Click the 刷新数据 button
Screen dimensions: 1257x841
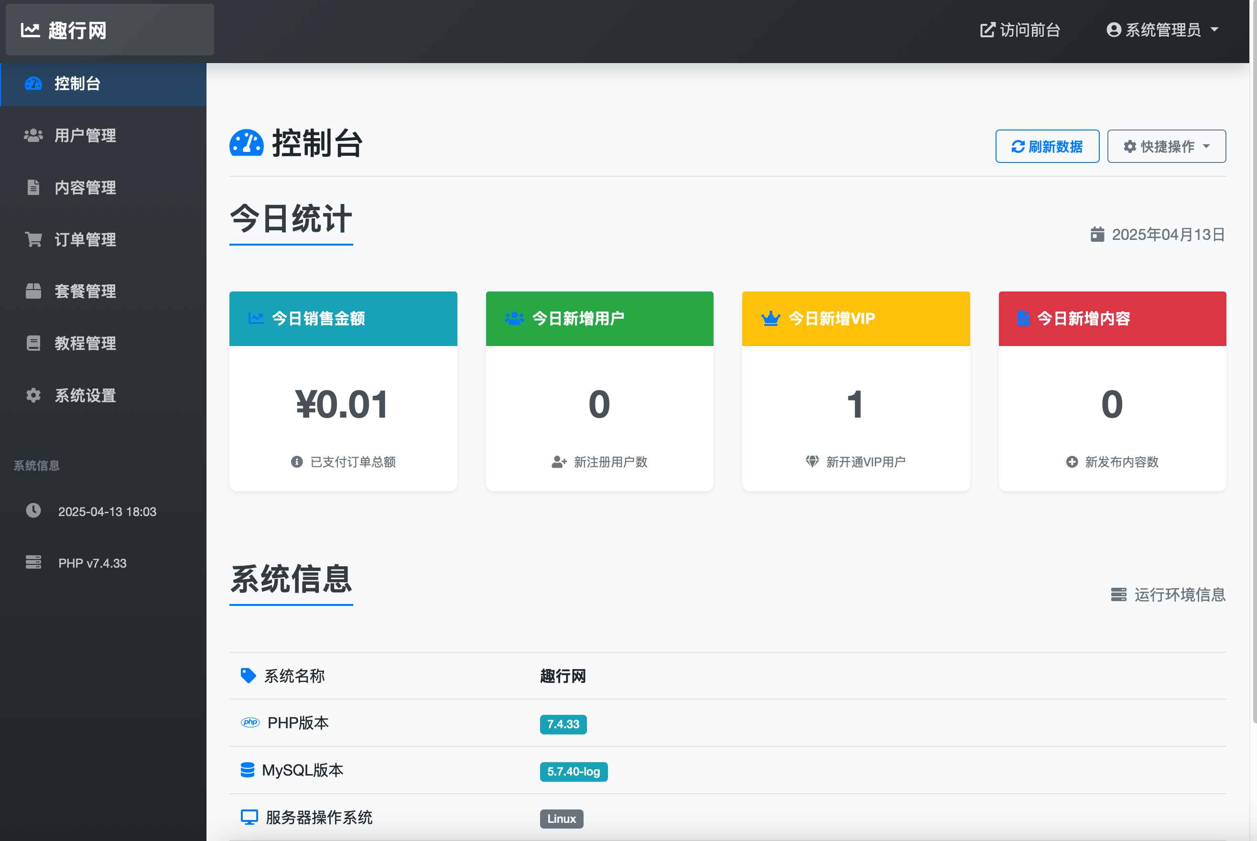[1047, 146]
